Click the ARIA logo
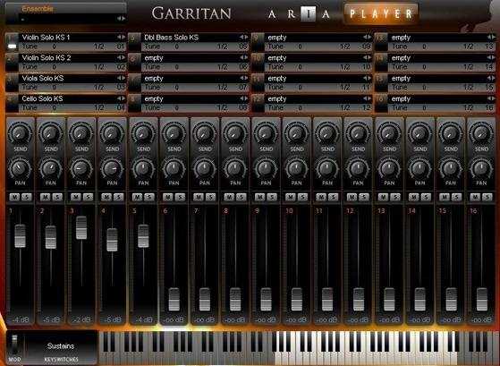 click(299, 14)
